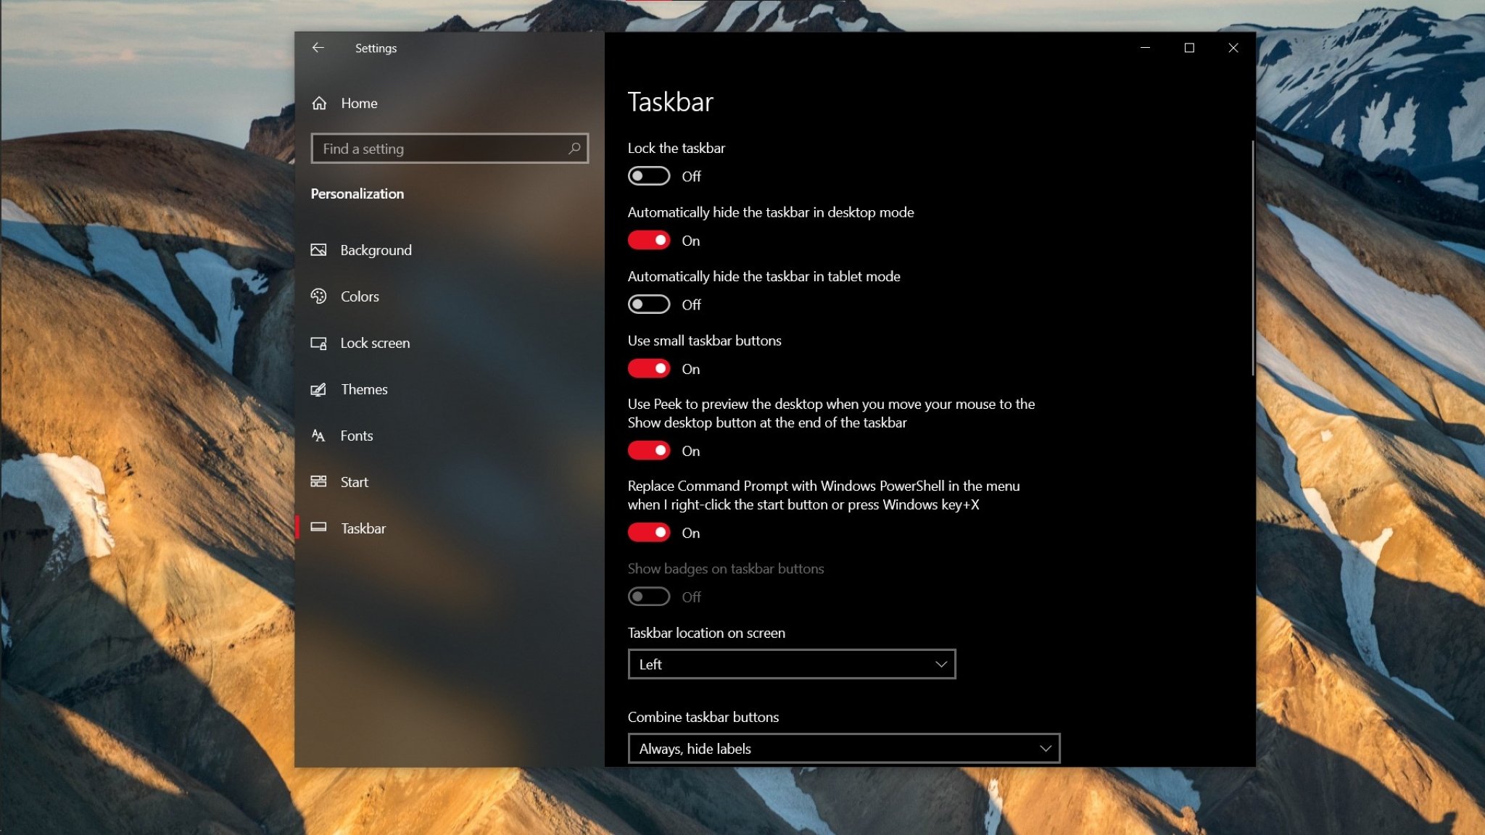The width and height of the screenshot is (1485, 835).
Task: Disable the Peek desktop preview toggle
Action: point(648,451)
